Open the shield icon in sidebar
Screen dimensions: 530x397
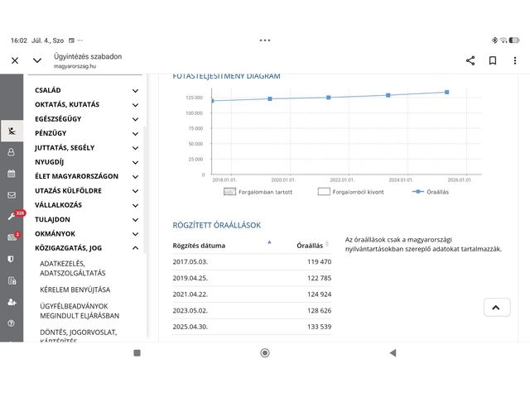(x=11, y=259)
